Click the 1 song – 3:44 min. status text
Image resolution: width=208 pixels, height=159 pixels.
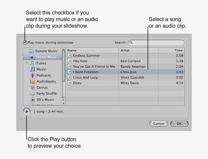[x=48, y=111]
